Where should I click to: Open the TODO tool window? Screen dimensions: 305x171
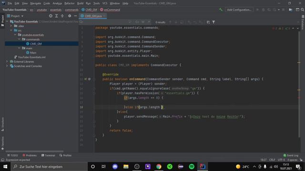12,155
